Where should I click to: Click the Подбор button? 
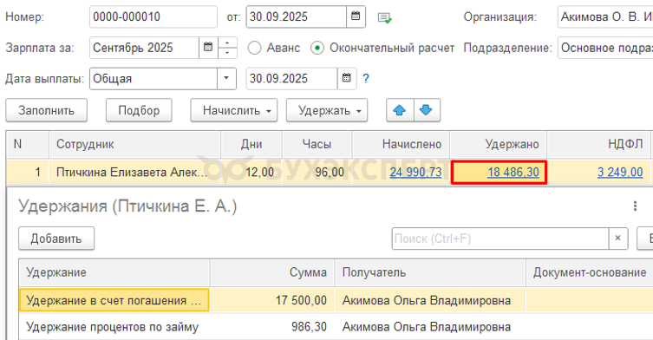click(x=139, y=110)
